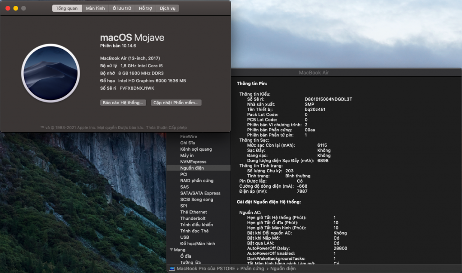Click the Phiên bản 10.14.6 text
The height and width of the screenshot is (273, 462).
click(x=118, y=46)
